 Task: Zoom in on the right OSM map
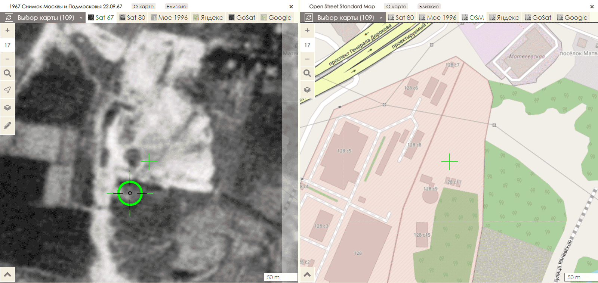307,31
